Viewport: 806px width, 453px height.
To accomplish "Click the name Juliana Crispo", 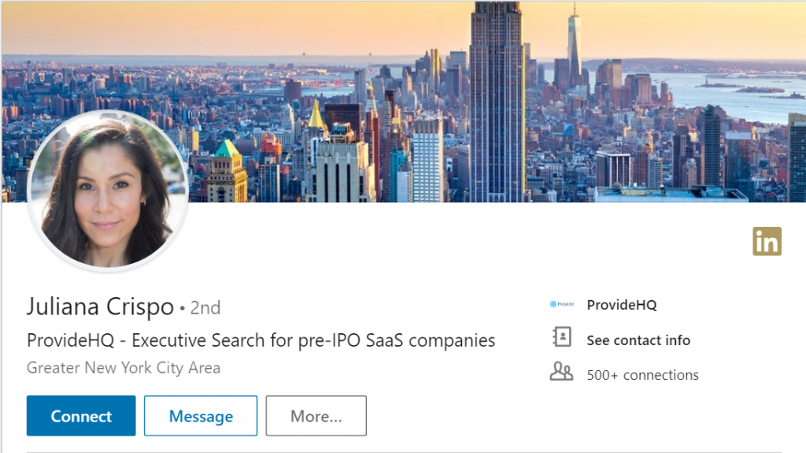I will 100,306.
